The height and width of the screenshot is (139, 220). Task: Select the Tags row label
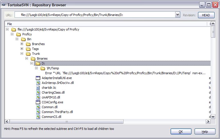coord(35,49)
